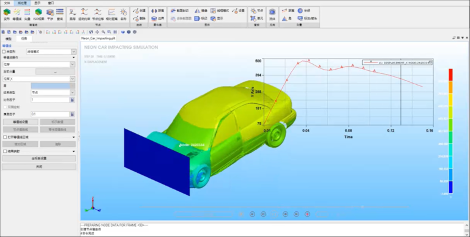
Task: Open the 显示 menu in the menu bar
Action: (37, 2)
